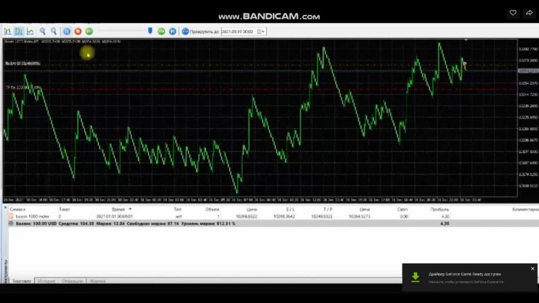The width and height of the screenshot is (539, 303).
Task: Click the sell position icon in trade row
Action: coord(11,216)
